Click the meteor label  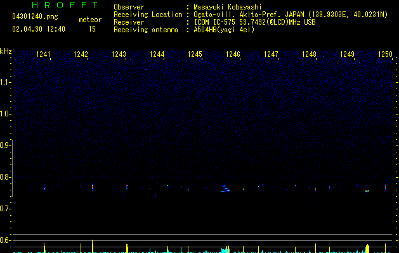coord(90,20)
